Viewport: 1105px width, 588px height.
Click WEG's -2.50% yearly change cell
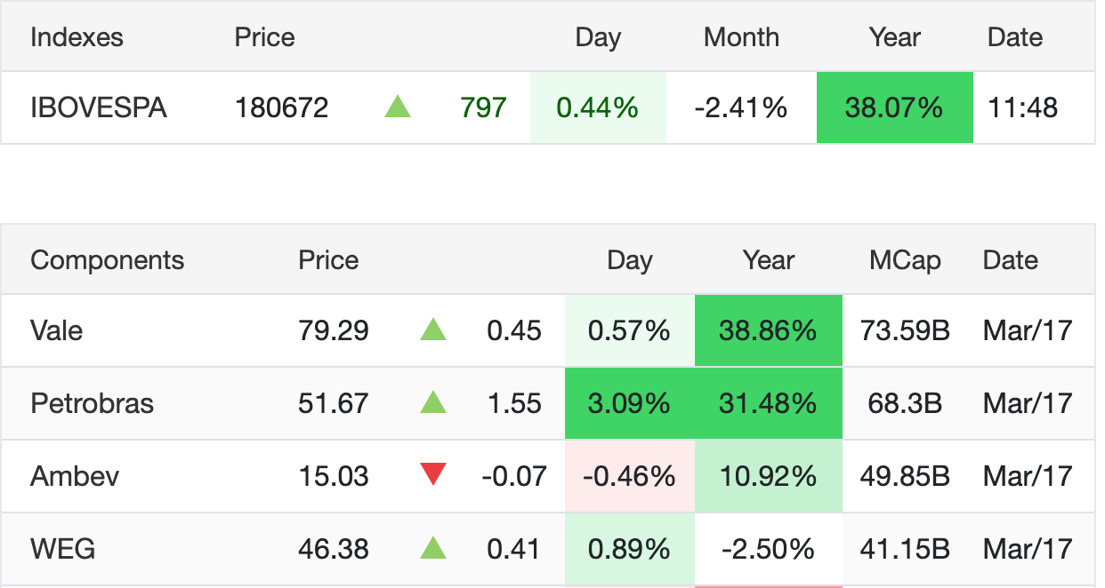[768, 548]
